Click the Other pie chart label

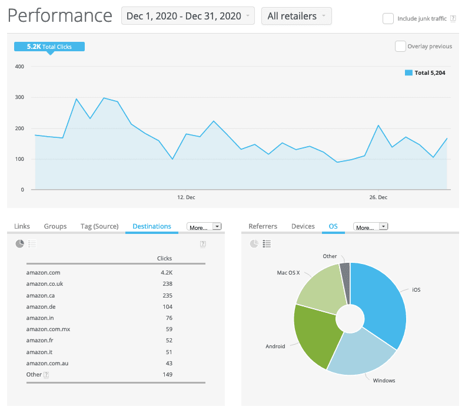330,256
